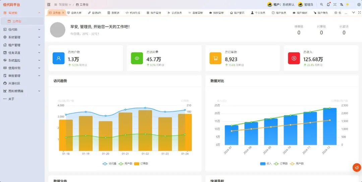Toggle 订单数 series in 访问趋势 legend
The image size is (362, 182).
tap(141, 164)
